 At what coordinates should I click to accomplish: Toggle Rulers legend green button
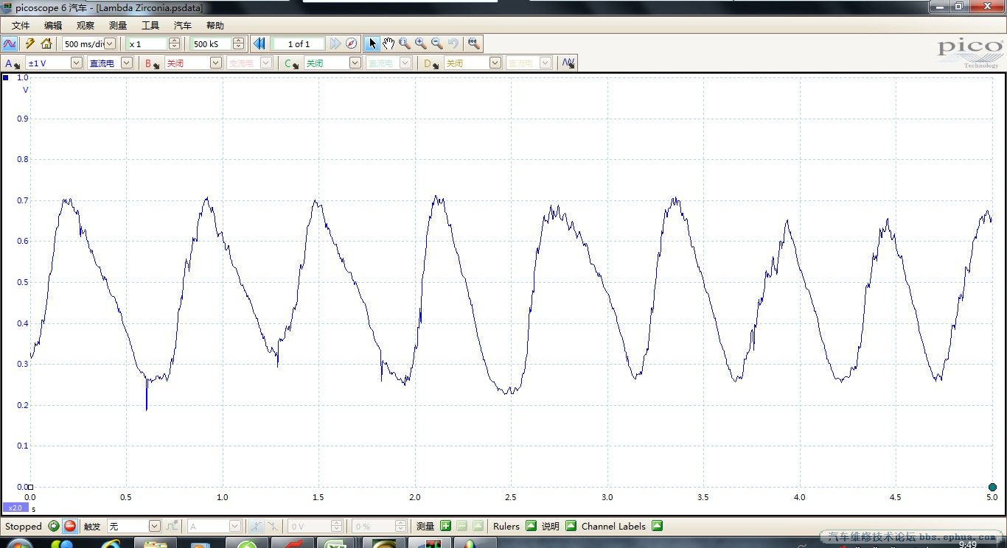click(x=531, y=526)
